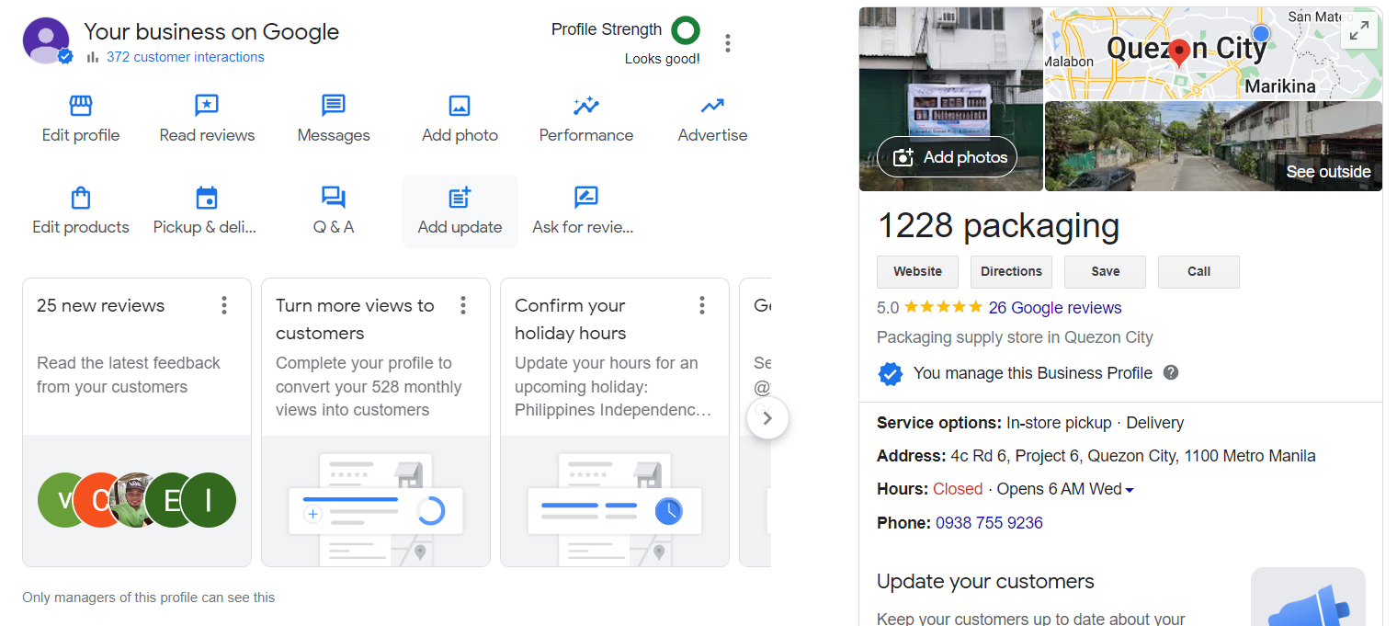Show next cards with right chevron arrow

pos(768,418)
